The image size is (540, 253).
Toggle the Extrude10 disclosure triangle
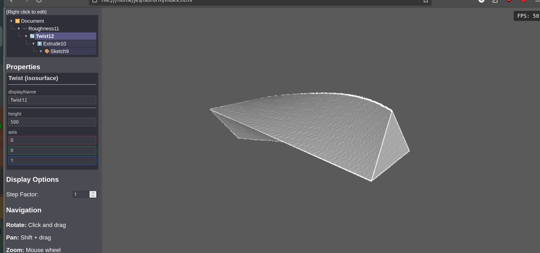click(x=33, y=44)
